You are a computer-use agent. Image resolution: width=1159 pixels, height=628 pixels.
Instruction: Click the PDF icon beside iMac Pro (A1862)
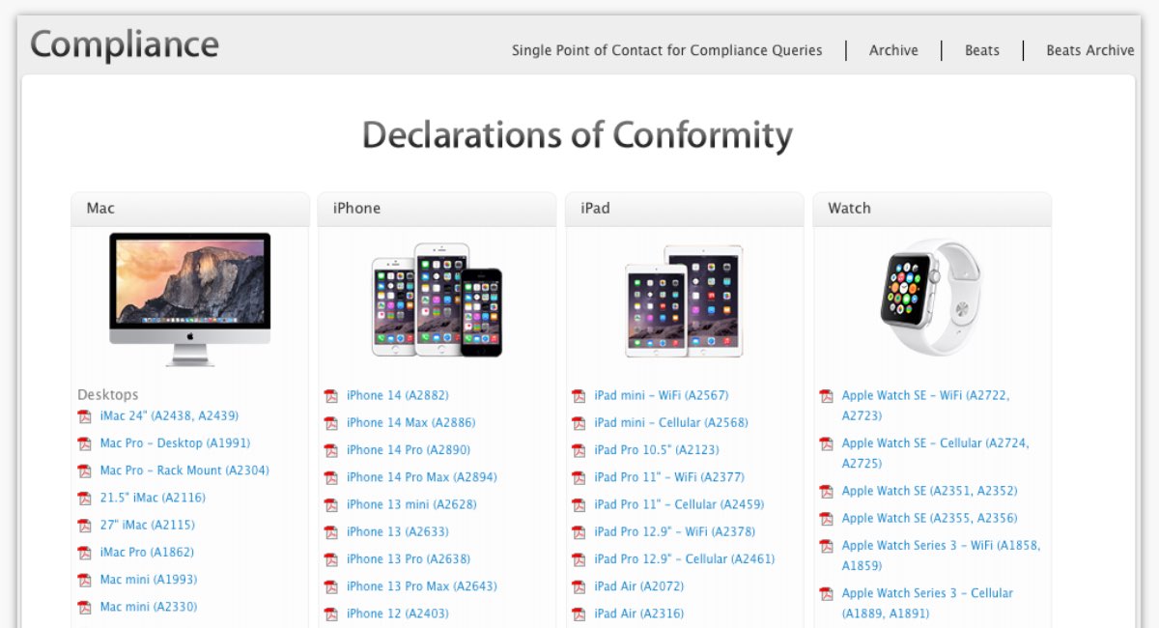coord(84,553)
